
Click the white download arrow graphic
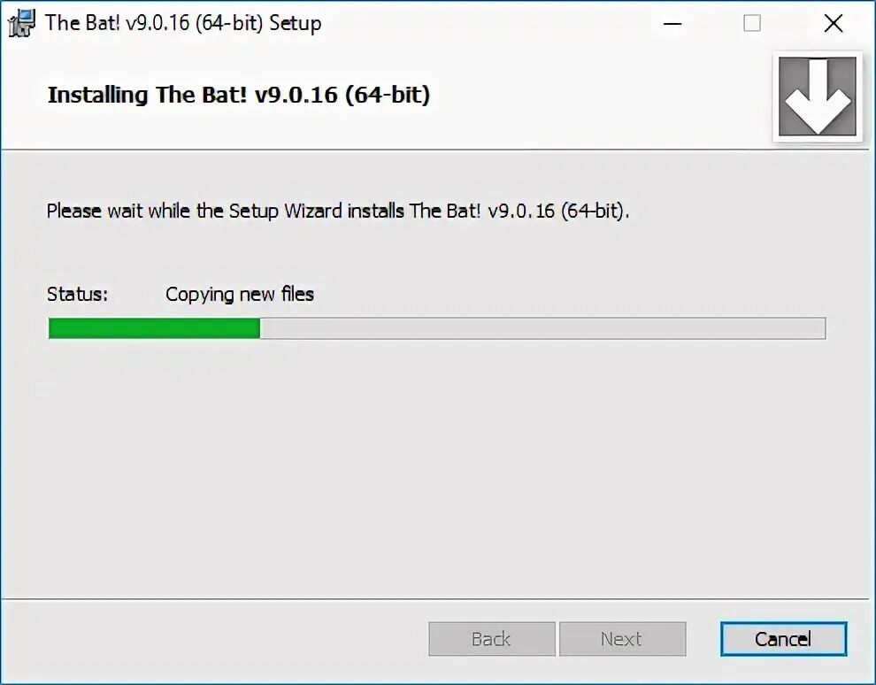click(x=818, y=96)
